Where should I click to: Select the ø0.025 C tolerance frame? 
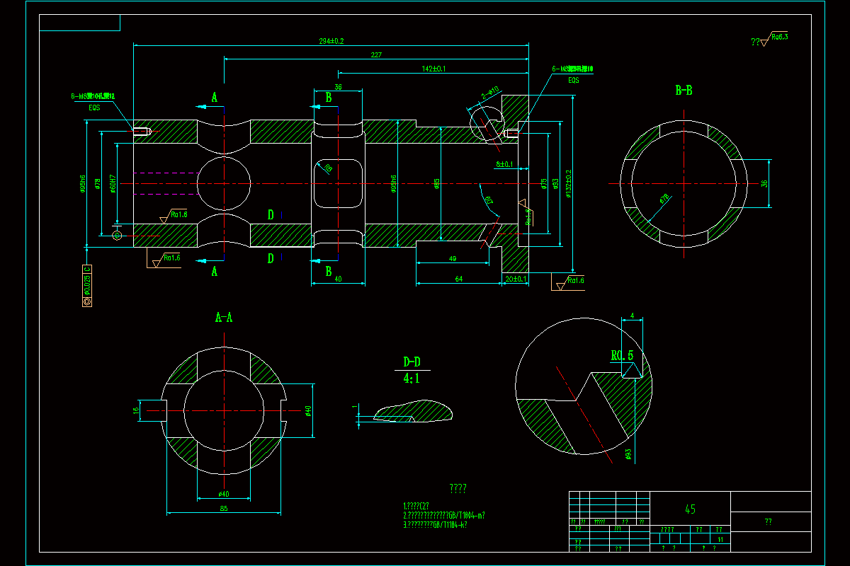click(x=87, y=285)
